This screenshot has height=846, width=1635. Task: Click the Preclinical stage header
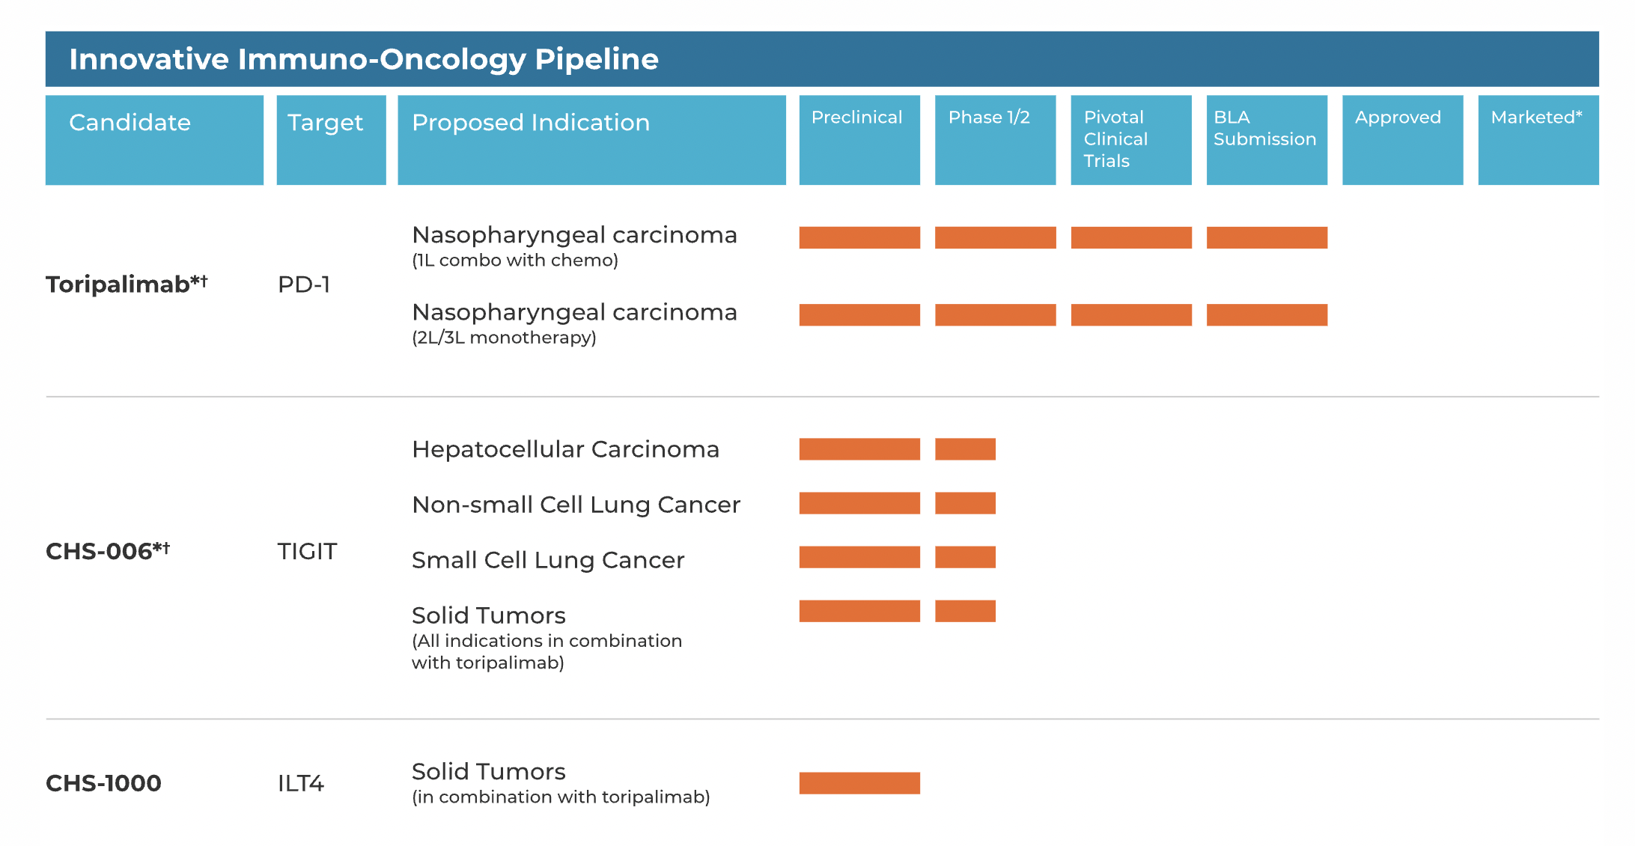click(x=857, y=118)
